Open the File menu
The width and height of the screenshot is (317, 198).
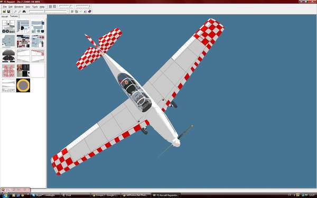pyautogui.click(x=5, y=7)
